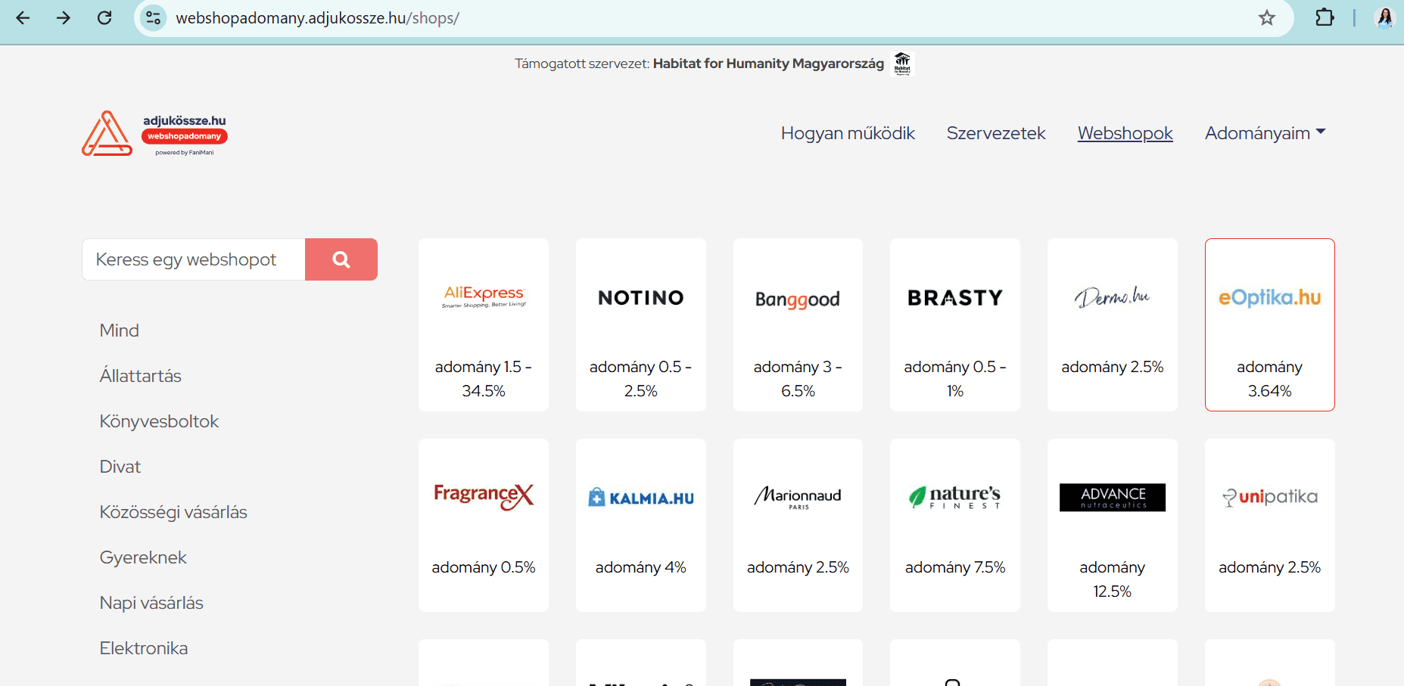The width and height of the screenshot is (1404, 686).
Task: Open the browser extensions puzzle icon
Action: (1325, 17)
